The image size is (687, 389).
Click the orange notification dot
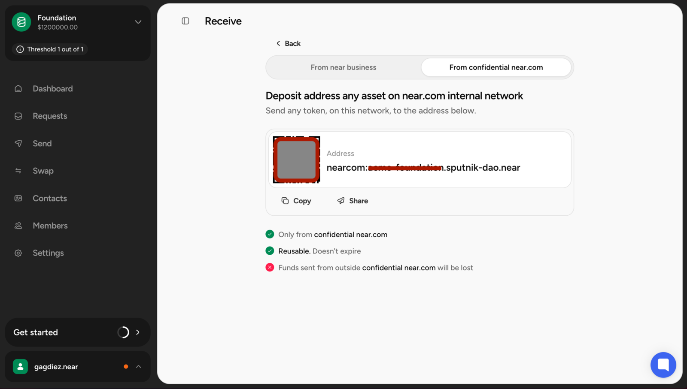coord(126,367)
